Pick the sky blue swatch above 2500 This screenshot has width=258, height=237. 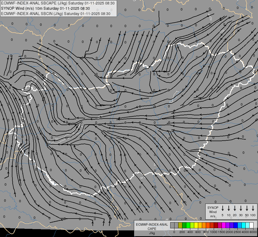tap(240, 225)
